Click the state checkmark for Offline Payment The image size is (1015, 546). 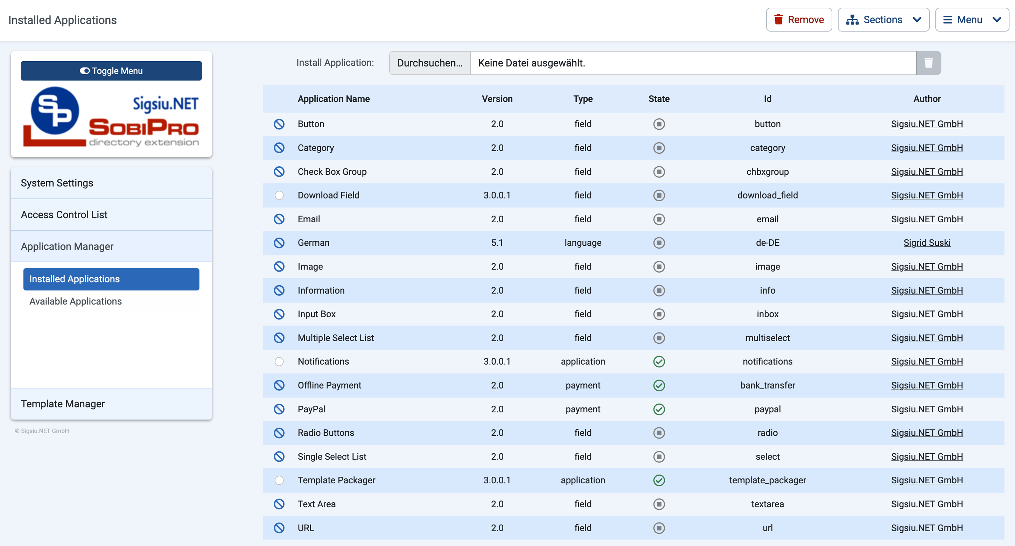pyautogui.click(x=659, y=385)
